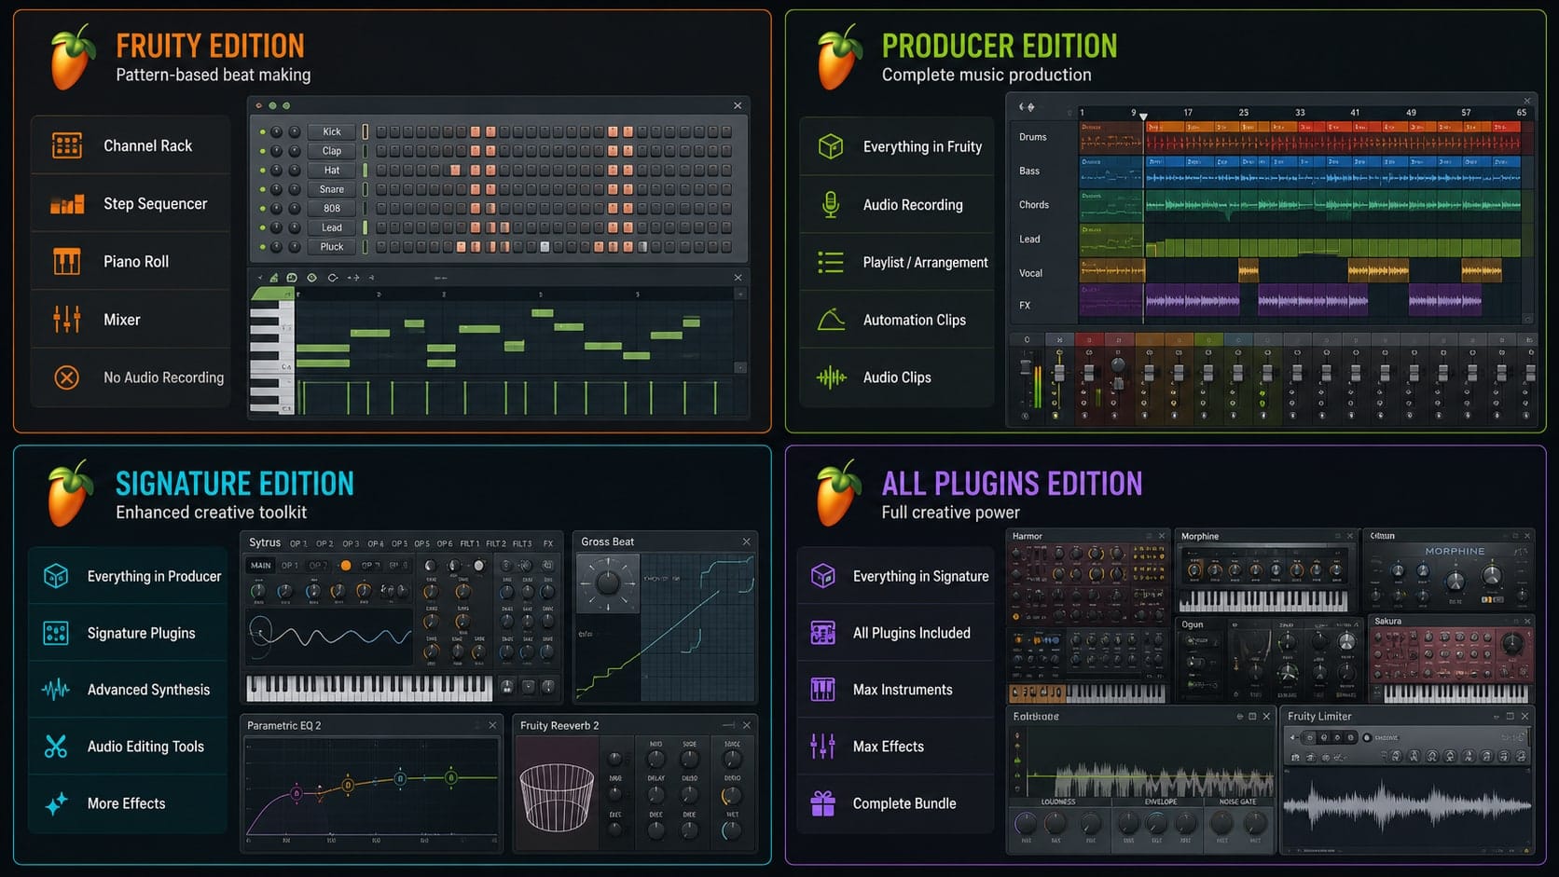Viewport: 1559px width, 877px height.
Task: Click the Advanced Synthesis waveform icon
Action: [56, 690]
